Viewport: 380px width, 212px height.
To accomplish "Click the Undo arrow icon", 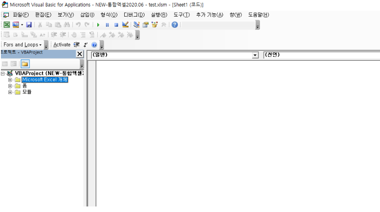I will click(78, 25).
